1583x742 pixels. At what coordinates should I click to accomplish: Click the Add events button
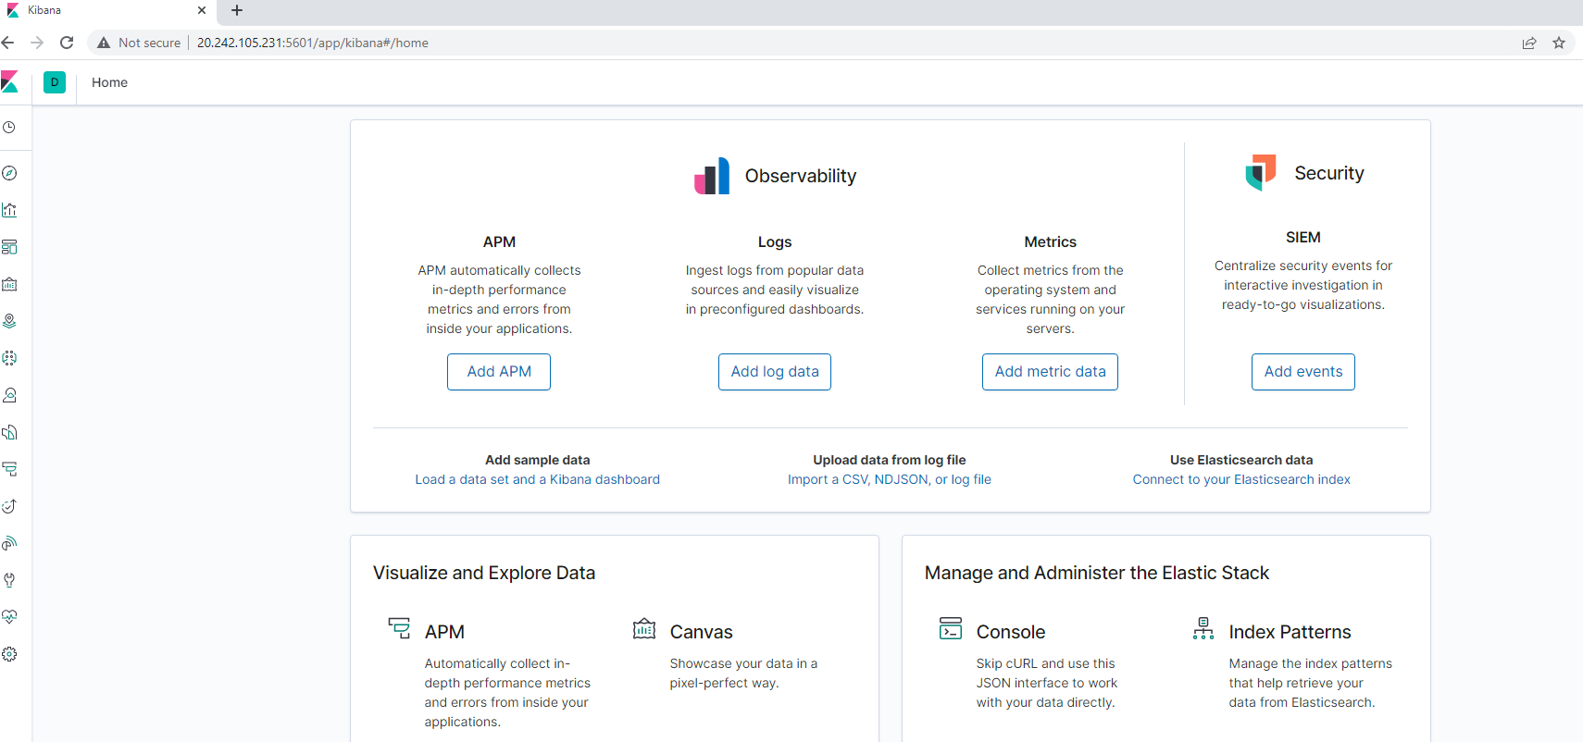(1303, 372)
